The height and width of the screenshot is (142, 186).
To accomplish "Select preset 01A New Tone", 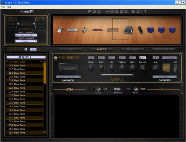I will coord(25,62).
